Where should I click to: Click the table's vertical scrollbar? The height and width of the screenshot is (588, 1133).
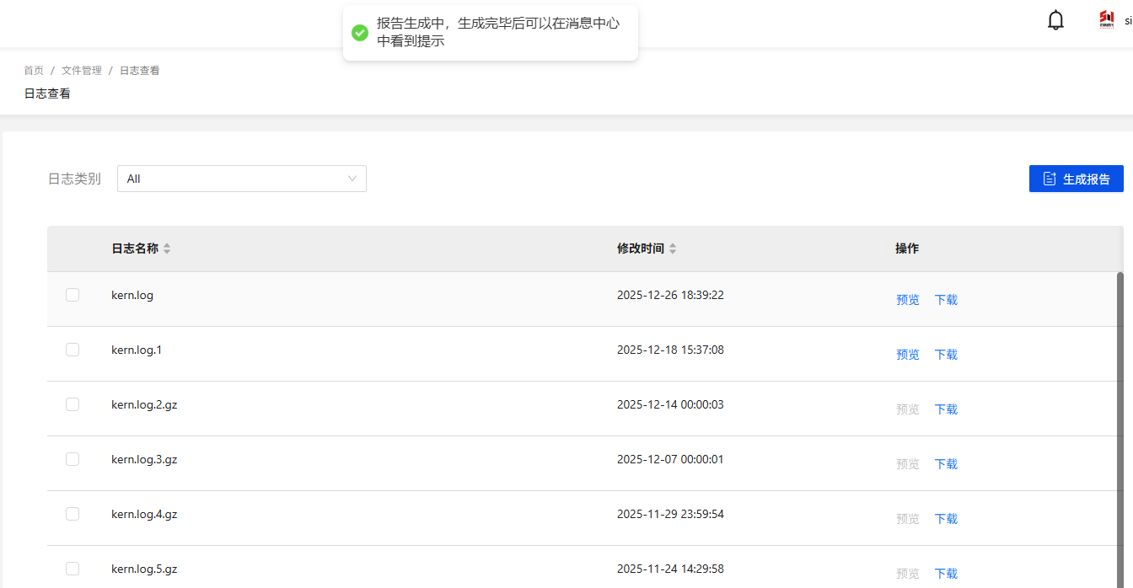[1120, 421]
